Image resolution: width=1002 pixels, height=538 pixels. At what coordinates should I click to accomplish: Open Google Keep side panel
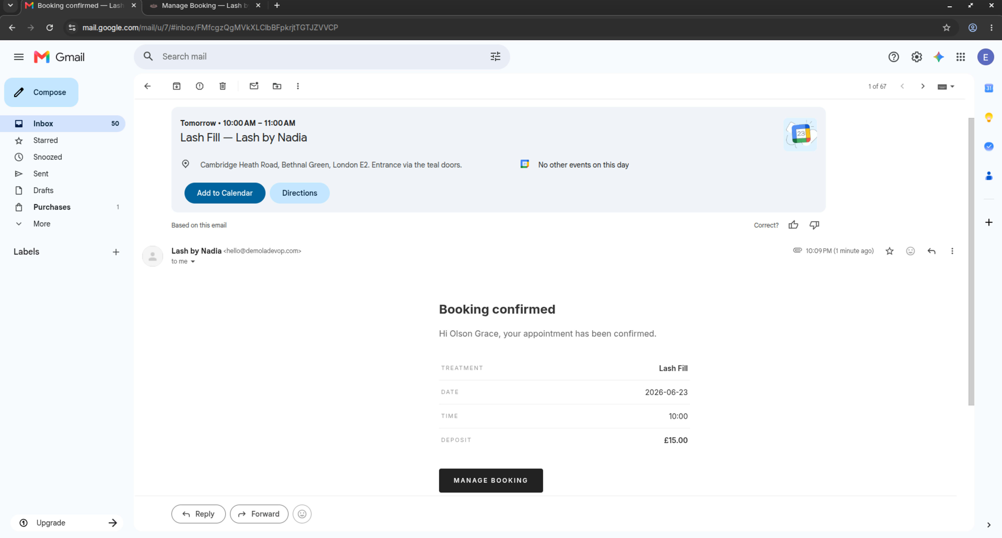tap(989, 117)
